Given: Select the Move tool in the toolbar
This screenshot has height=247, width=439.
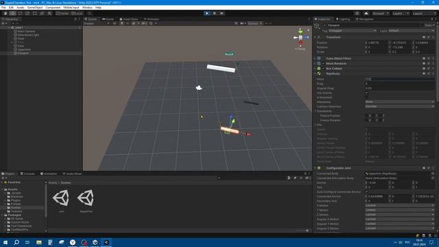Looking at the screenshot, I should 12,13.
